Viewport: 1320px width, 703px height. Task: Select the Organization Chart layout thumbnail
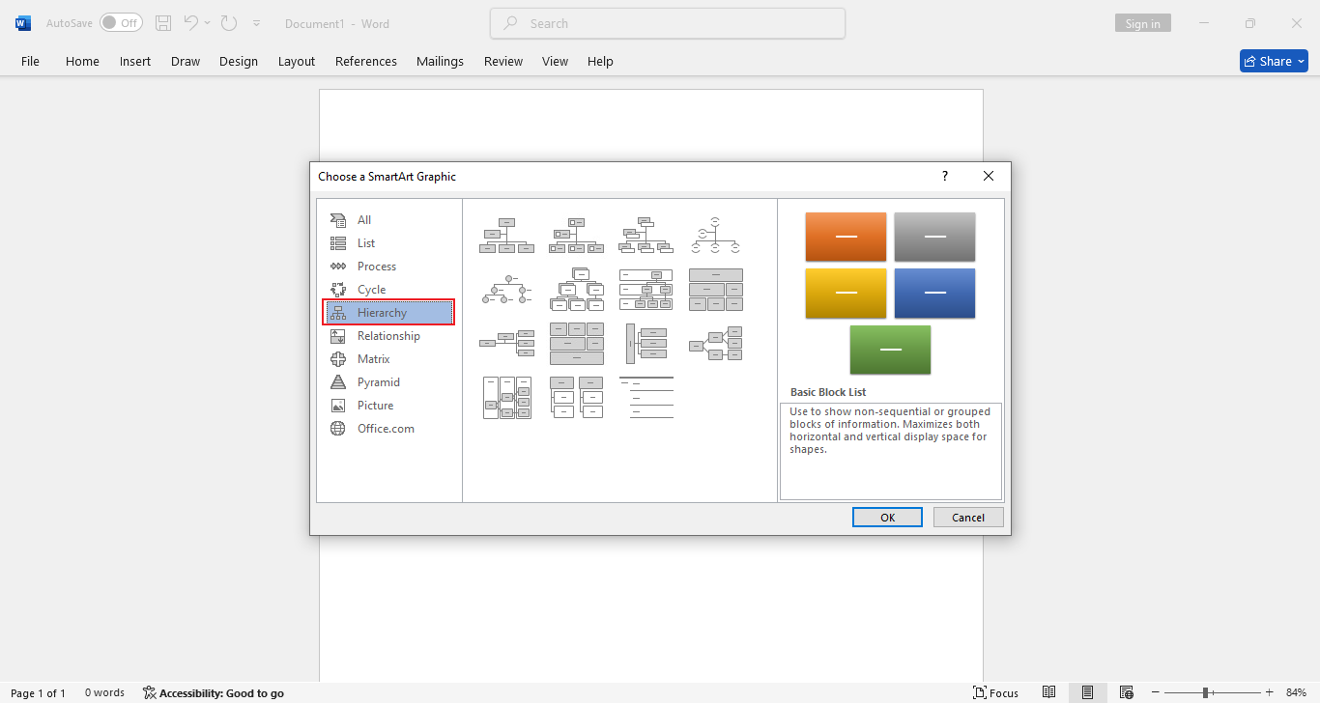(506, 235)
